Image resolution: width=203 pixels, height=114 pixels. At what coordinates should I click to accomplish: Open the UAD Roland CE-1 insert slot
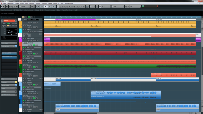pos(9,57)
